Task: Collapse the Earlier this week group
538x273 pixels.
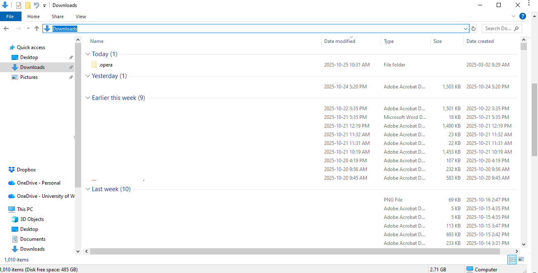Action: coord(88,97)
